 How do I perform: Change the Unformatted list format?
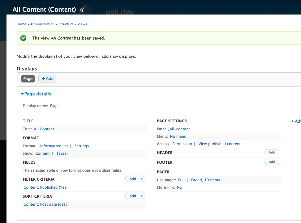(x=53, y=146)
